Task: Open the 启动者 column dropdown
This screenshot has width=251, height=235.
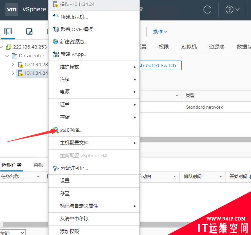Action: 175,177
